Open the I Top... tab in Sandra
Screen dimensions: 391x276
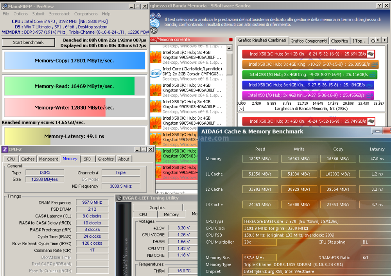359,41
